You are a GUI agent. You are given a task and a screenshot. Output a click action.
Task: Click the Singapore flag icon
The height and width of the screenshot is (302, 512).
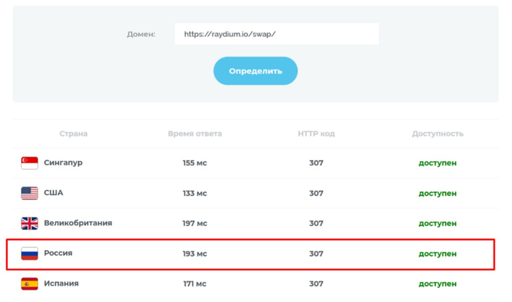(29, 163)
